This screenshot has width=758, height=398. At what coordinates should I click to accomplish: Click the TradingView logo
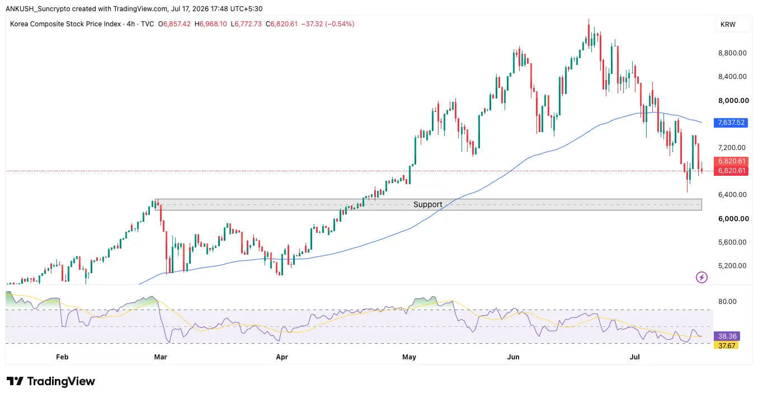point(51,381)
